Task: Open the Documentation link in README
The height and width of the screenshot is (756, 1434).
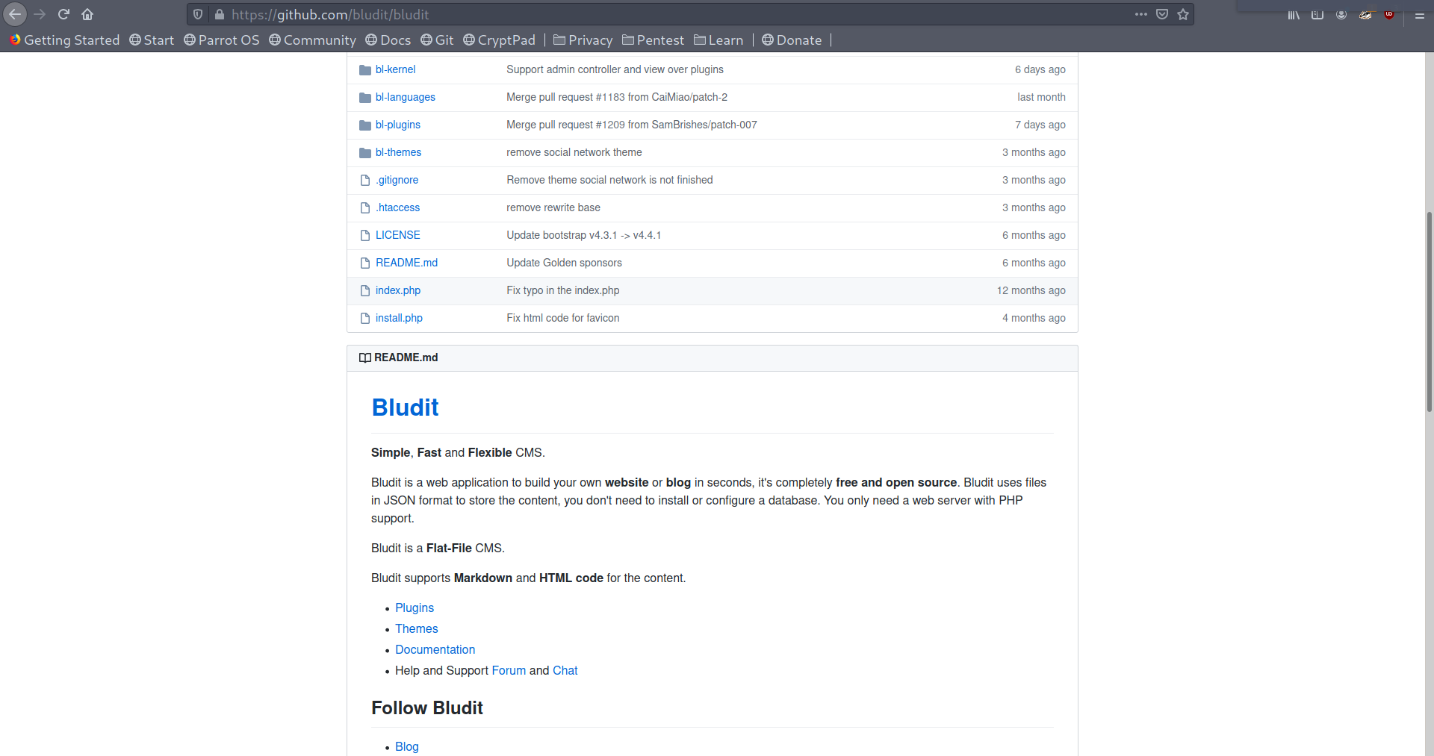Action: point(435,650)
